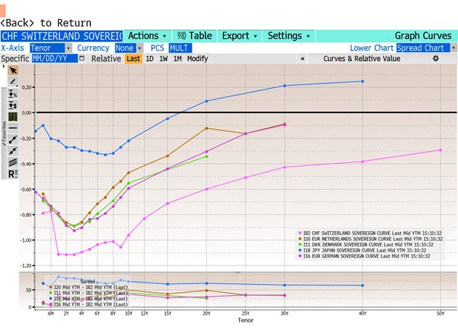Select the parallel channel tool
Image resolution: width=458 pixels, height=328 pixels.
pyautogui.click(x=13, y=162)
